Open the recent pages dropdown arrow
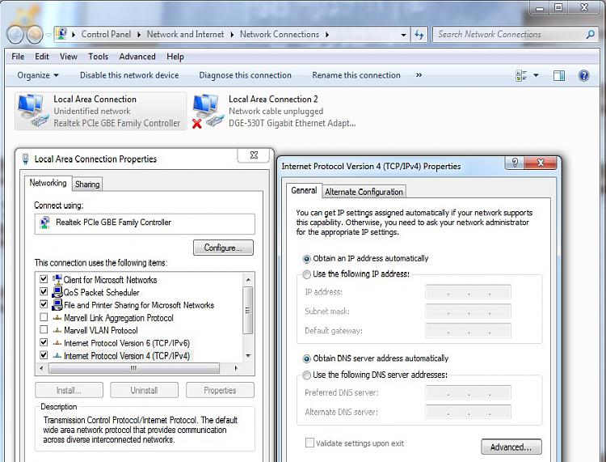 (x=48, y=35)
